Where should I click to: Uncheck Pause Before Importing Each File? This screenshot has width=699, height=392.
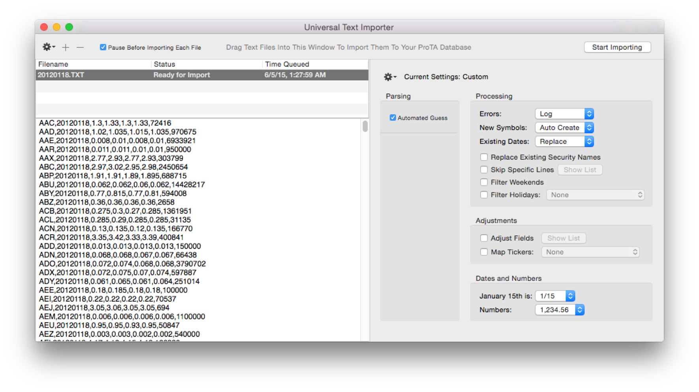(x=103, y=47)
